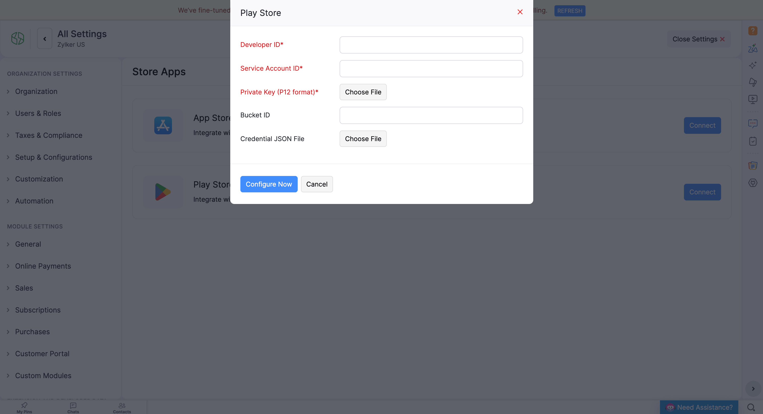Go back using the All Settings arrow

(45, 39)
